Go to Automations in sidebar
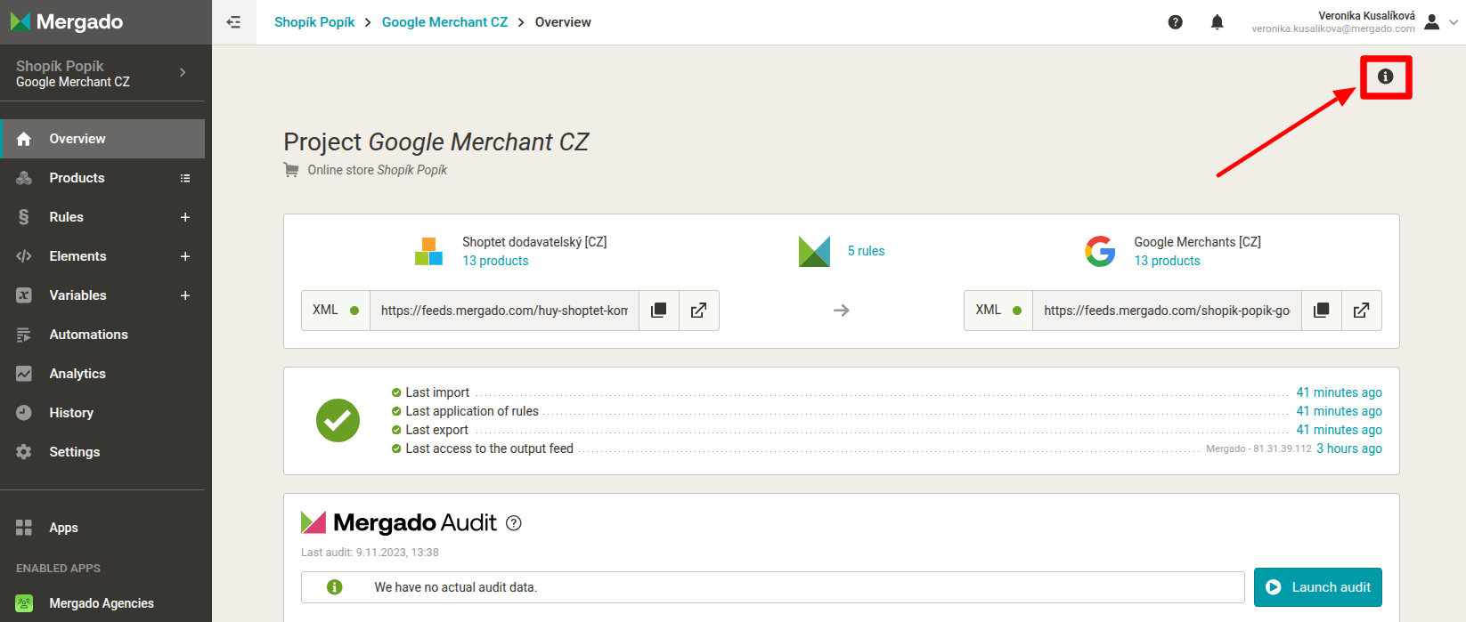This screenshot has width=1466, height=622. (x=88, y=335)
